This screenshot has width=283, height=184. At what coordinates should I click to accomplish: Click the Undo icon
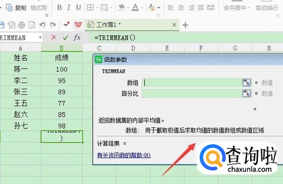[x=42, y=25]
